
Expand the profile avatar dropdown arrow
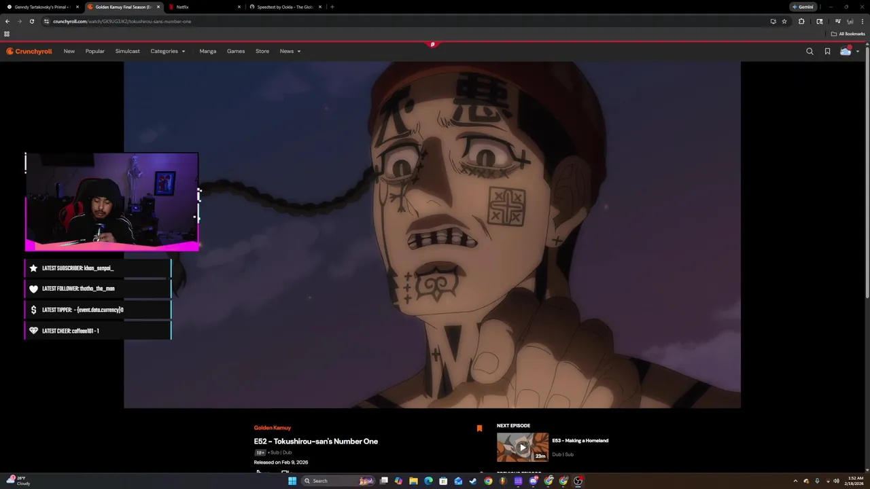coord(858,52)
